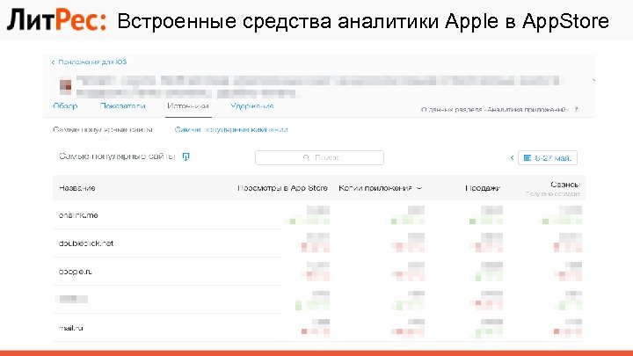Select the Источники tab
This screenshot has width=633, height=356.
coord(188,106)
